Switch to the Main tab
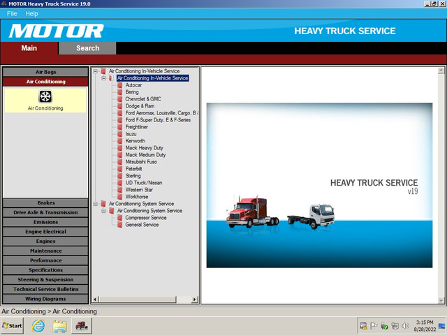This screenshot has width=447, height=335. tap(29, 48)
